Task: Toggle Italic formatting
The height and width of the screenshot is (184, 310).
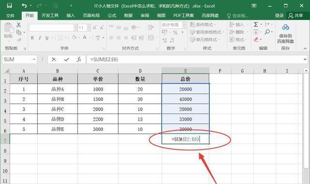Action: coord(40,38)
